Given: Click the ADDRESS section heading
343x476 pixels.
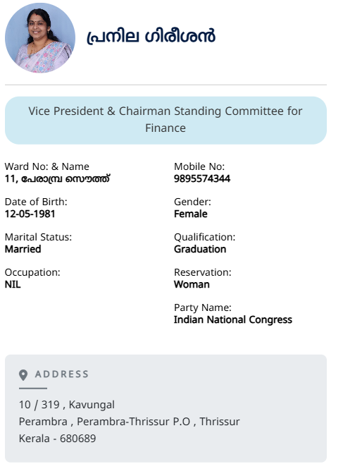Looking at the screenshot, I should 62,374.
